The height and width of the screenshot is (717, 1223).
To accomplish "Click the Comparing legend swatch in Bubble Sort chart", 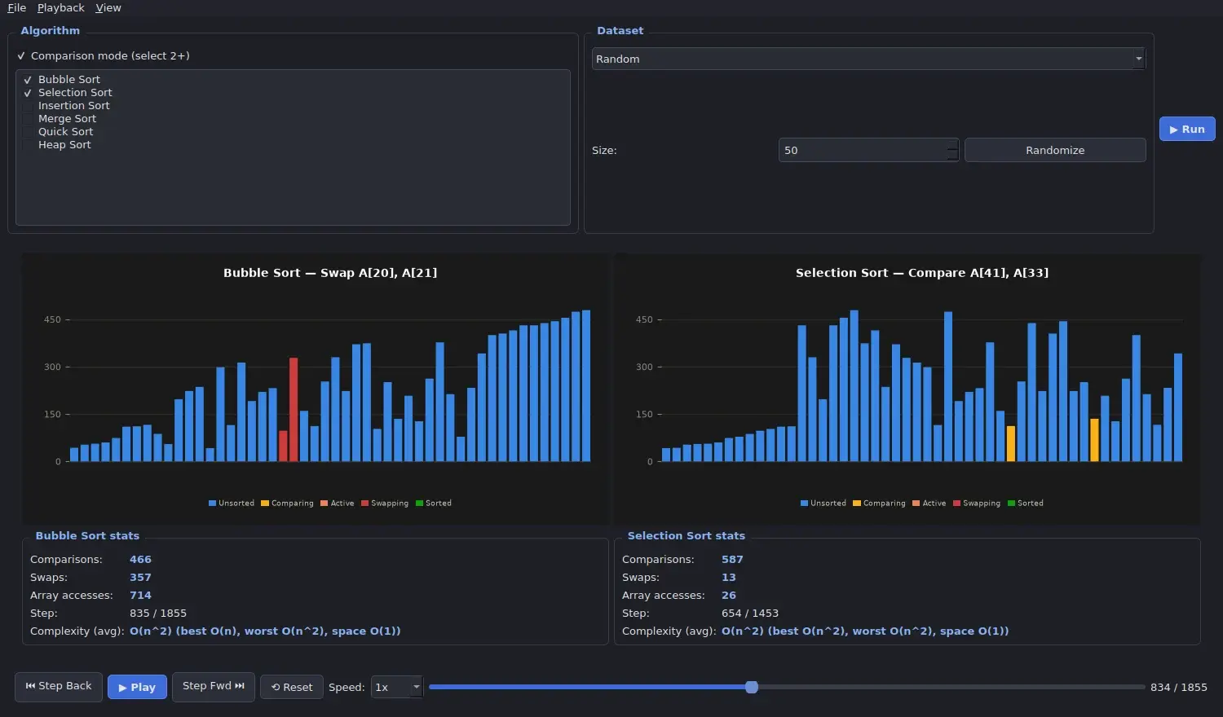I will (265, 504).
